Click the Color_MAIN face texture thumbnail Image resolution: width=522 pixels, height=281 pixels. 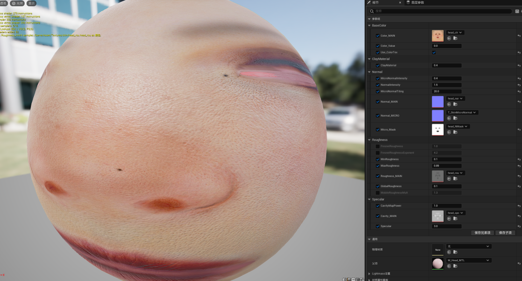(x=437, y=36)
